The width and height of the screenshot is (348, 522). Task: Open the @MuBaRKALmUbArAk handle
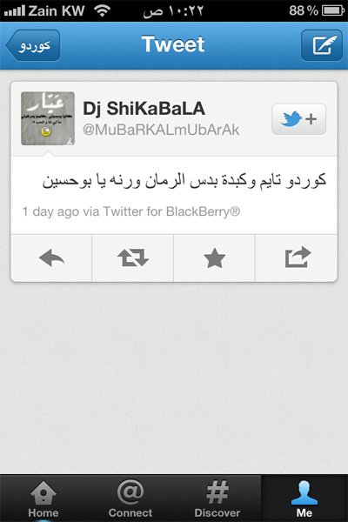[x=161, y=130]
